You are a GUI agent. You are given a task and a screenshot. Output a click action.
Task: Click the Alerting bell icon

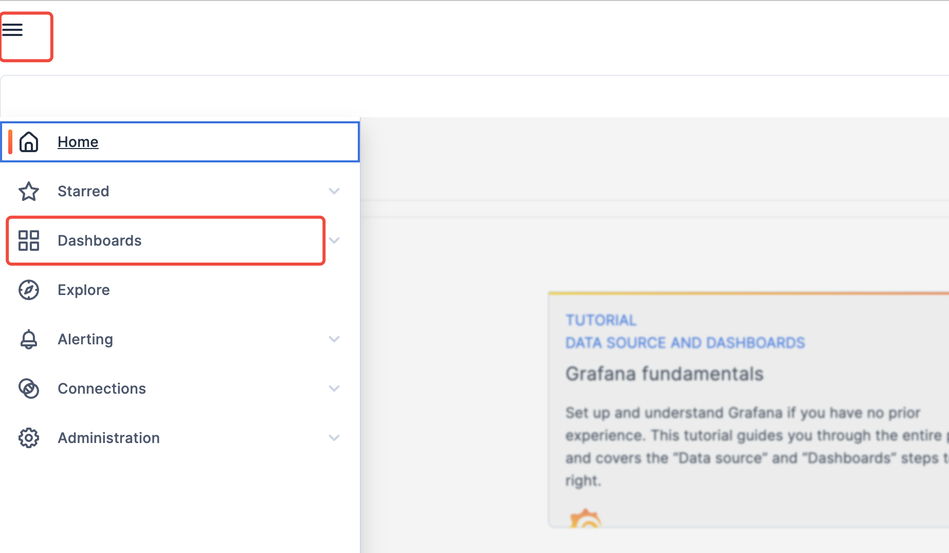click(x=29, y=339)
